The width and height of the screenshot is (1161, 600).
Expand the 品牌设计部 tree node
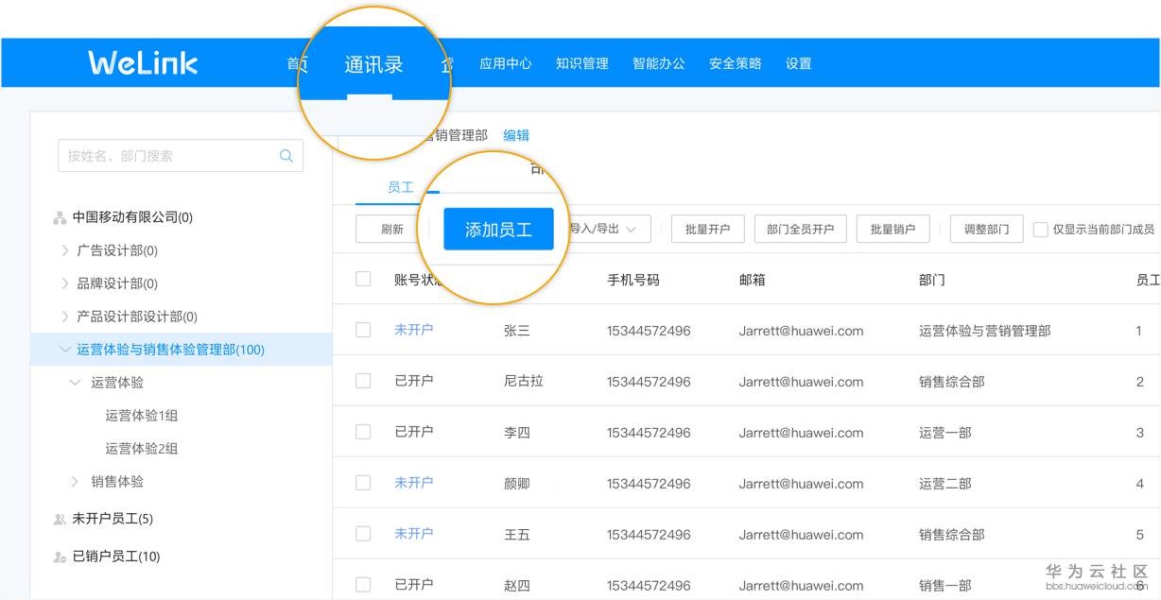(64, 283)
